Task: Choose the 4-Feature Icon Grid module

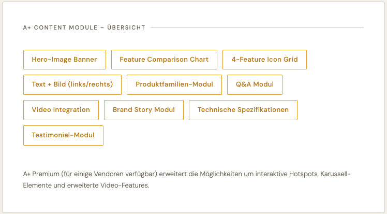Action: pos(264,60)
